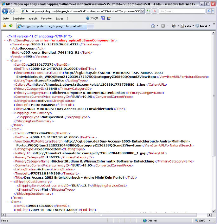Click the Add to Favorites icon
The height and width of the screenshot is (224, 217).
coord(11,26)
